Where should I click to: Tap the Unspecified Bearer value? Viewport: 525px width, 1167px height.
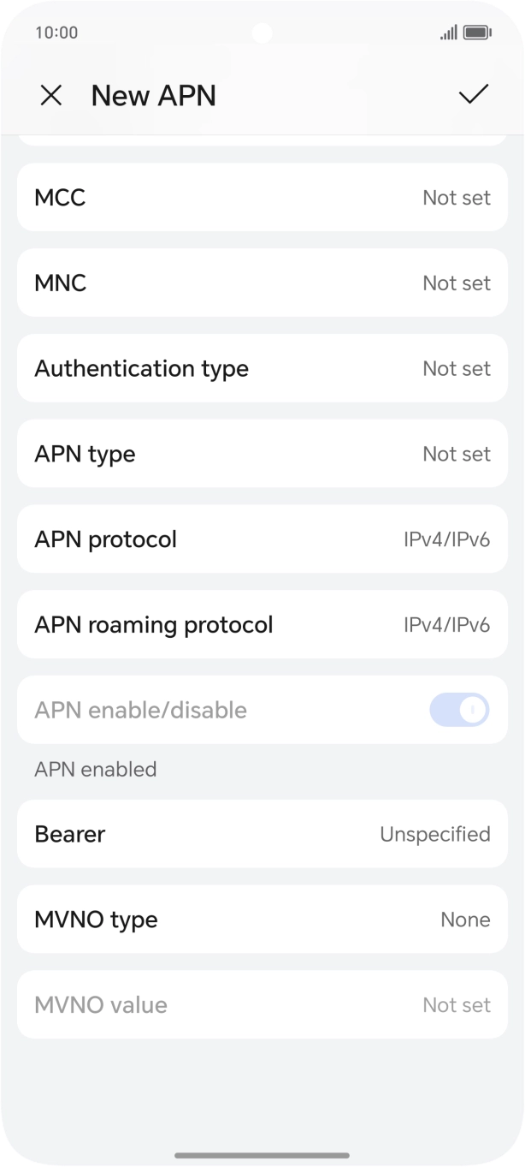[434, 834]
